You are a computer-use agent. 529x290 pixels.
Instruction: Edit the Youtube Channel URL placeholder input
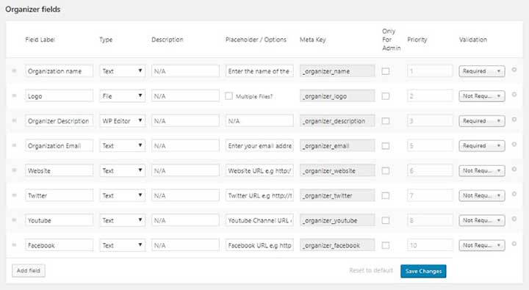(x=259, y=220)
